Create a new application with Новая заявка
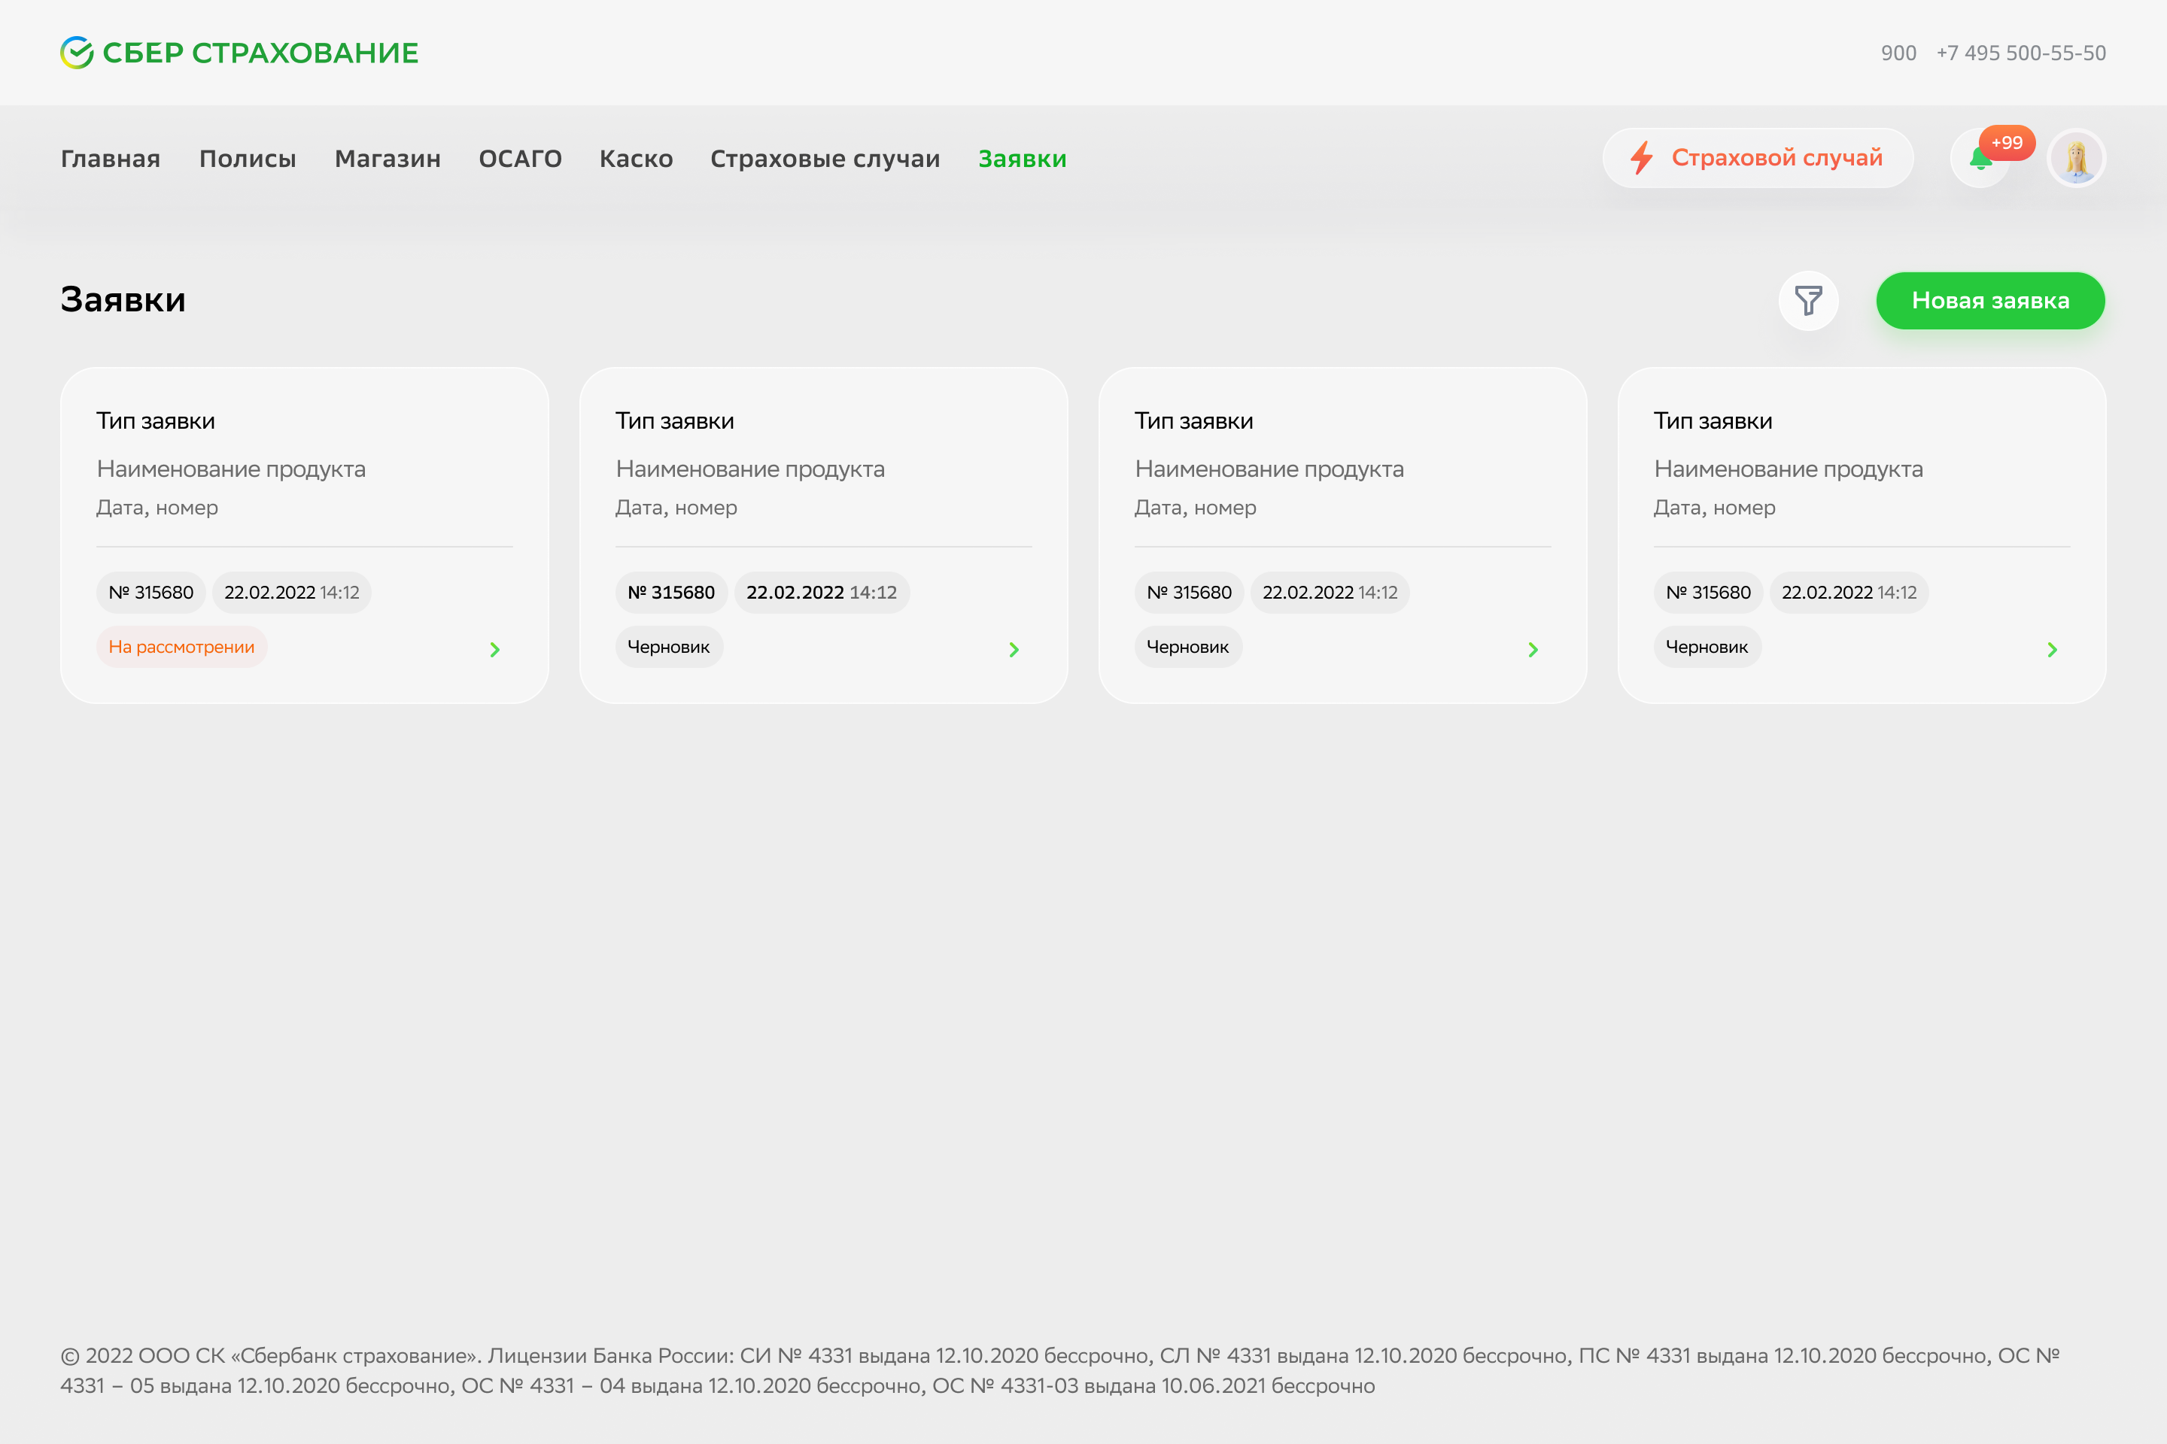The width and height of the screenshot is (2167, 1444). click(x=1990, y=300)
